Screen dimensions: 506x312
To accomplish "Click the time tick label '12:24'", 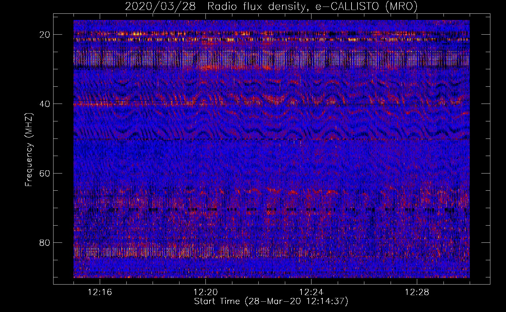I will (311, 292).
